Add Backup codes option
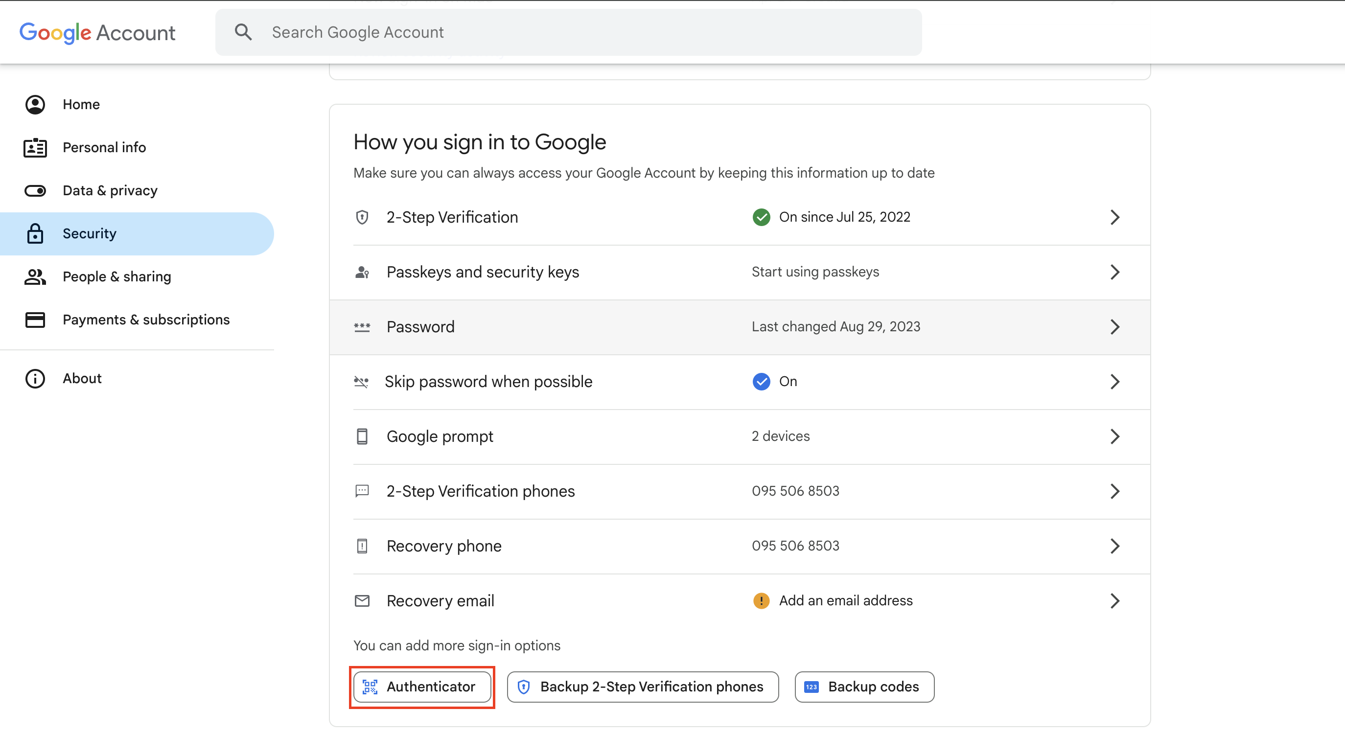Screen dimensions: 1345x733 click(865, 687)
